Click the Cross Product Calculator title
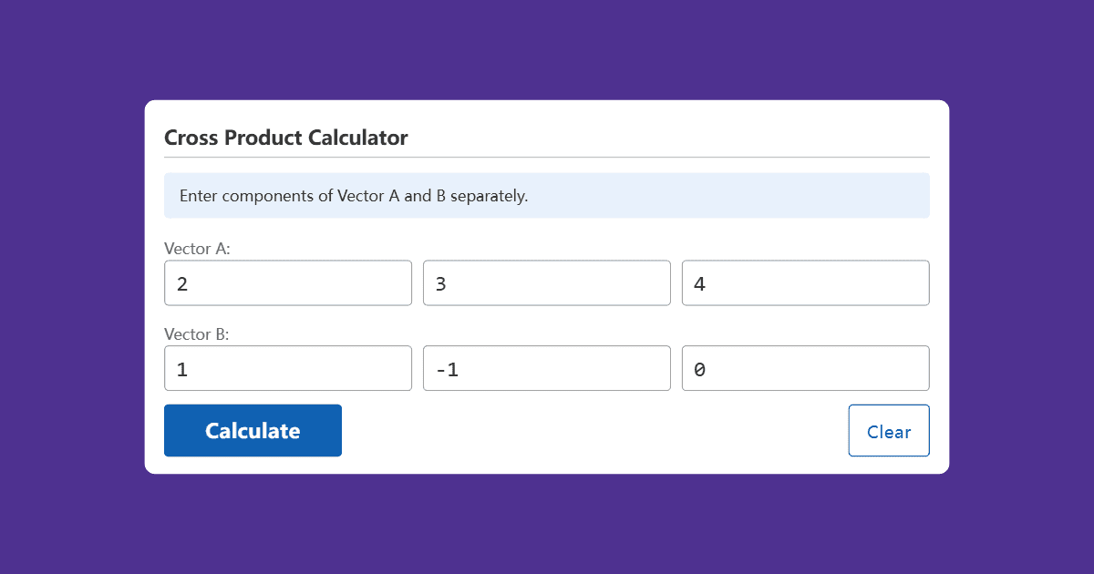Viewport: 1094px width, 574px height. (x=285, y=137)
